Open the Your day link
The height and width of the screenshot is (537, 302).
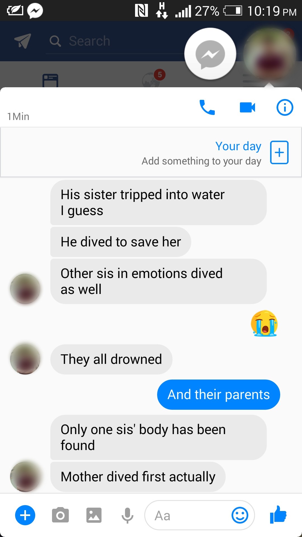[x=238, y=146]
